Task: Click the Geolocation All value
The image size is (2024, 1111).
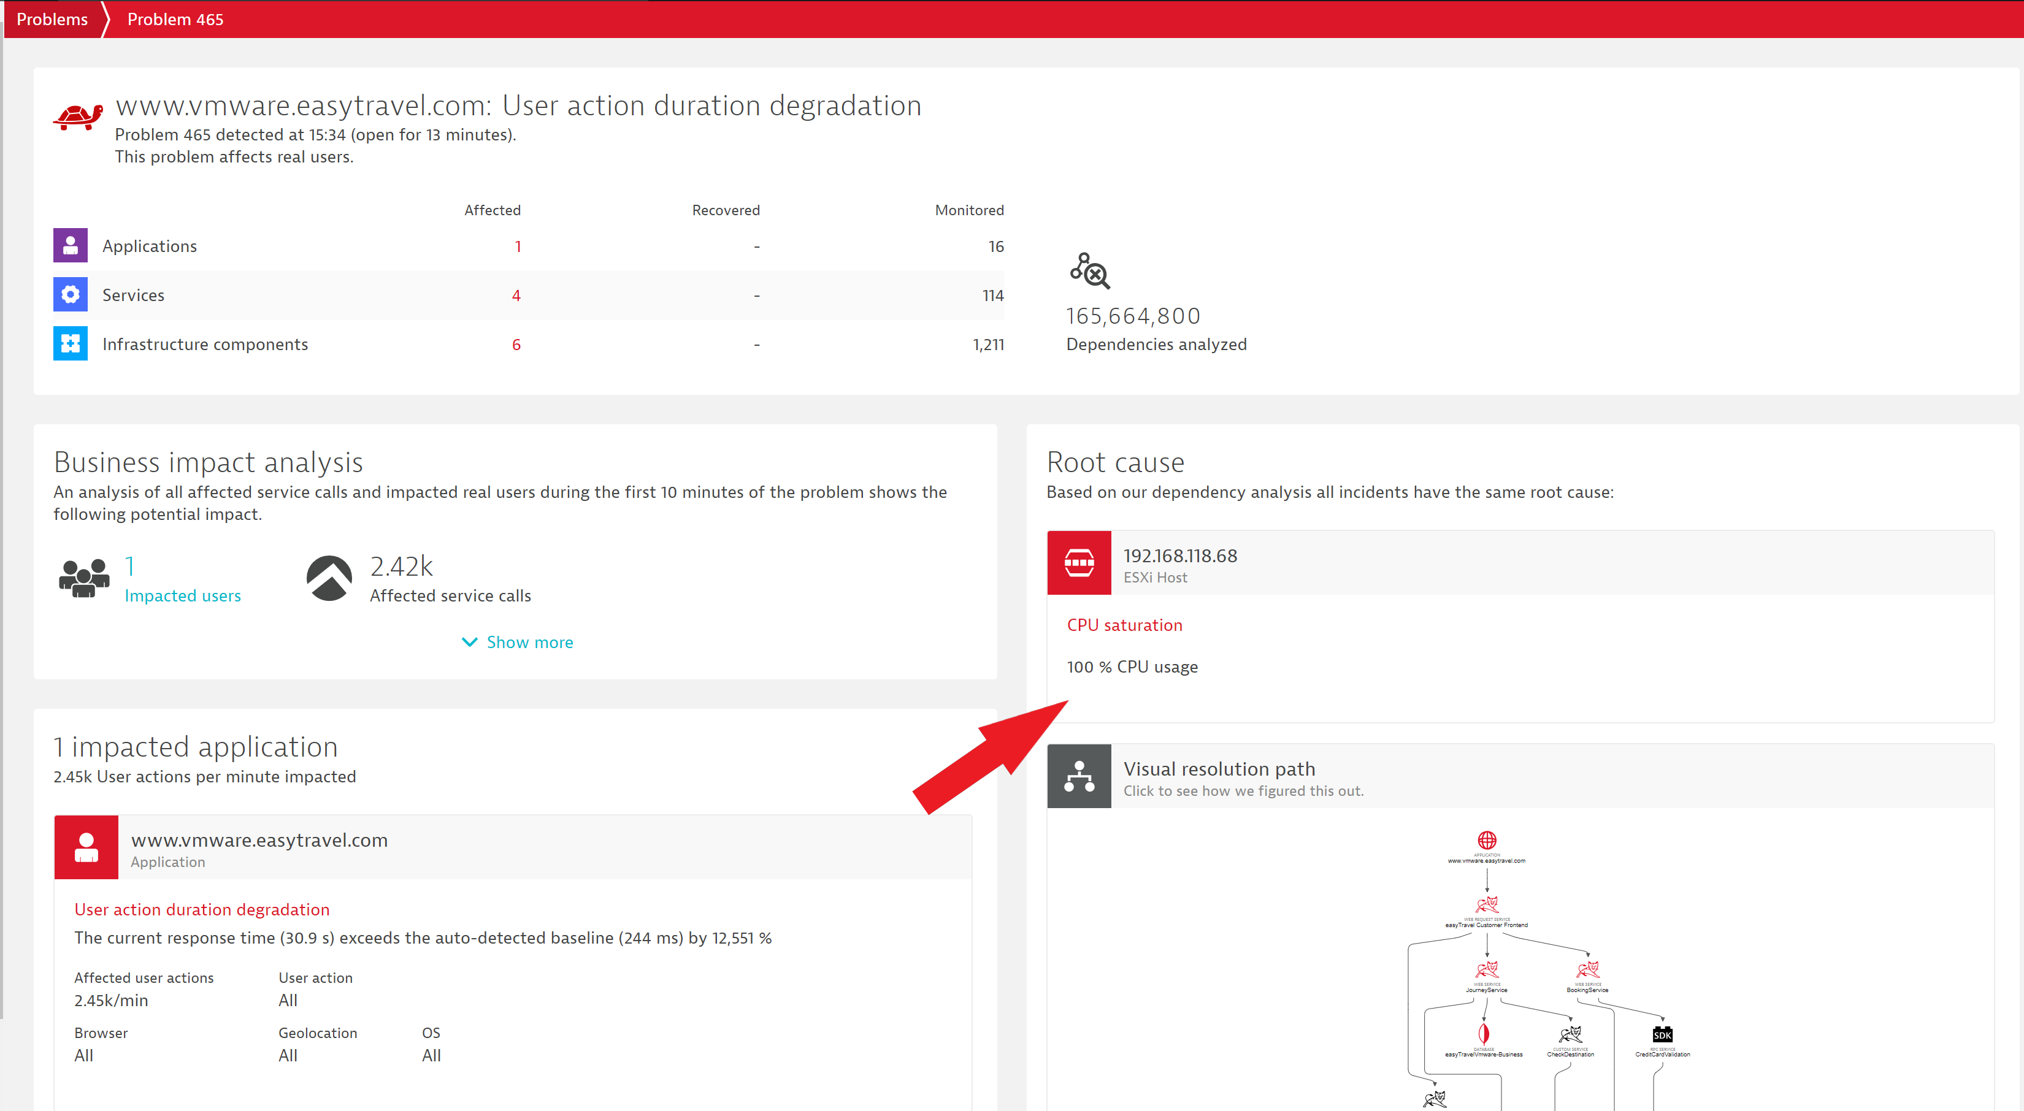Action: [x=288, y=1055]
